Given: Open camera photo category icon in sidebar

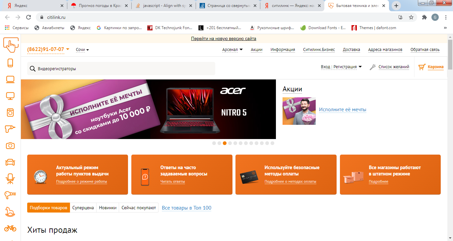Looking at the screenshot, I should (10, 146).
